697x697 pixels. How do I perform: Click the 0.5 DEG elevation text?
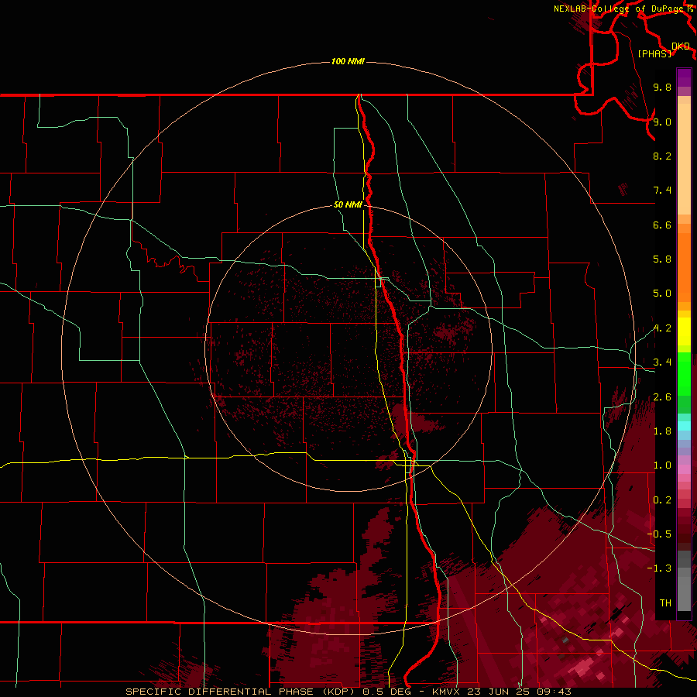386,692
